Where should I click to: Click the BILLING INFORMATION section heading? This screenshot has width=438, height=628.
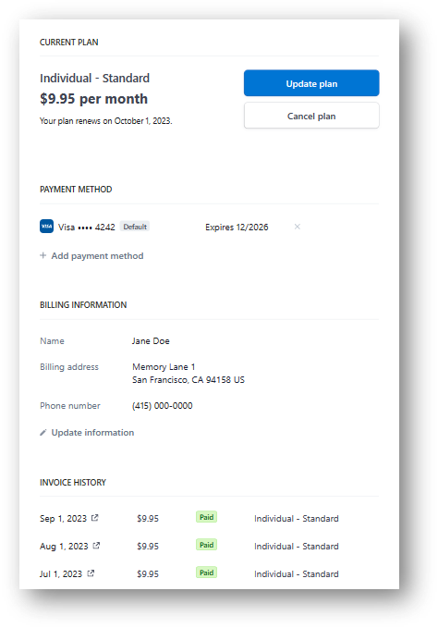[83, 305]
